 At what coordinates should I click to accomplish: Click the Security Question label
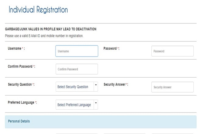coord(20,84)
